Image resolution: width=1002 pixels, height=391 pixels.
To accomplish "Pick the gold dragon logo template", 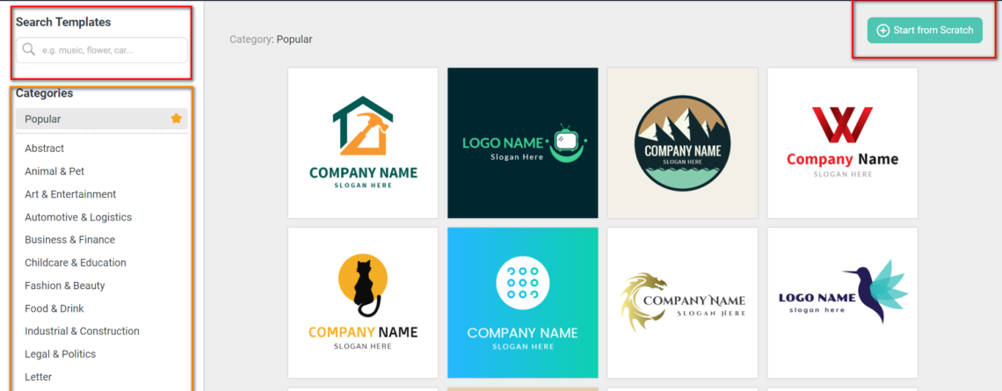I will click(682, 303).
